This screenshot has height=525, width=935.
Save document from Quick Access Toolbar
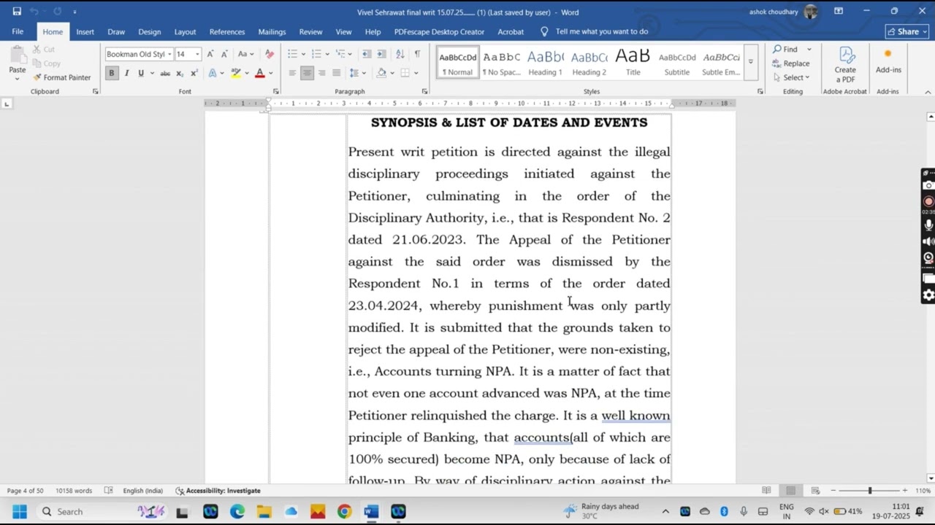17,12
